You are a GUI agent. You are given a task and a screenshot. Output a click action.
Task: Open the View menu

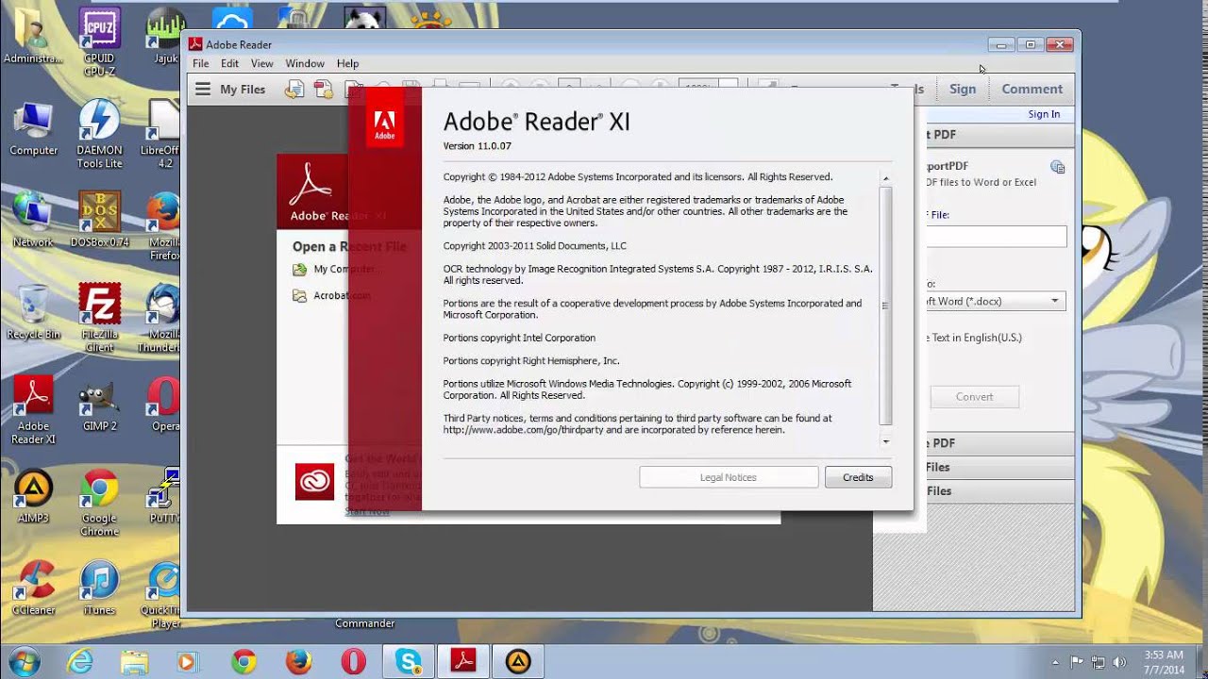[x=262, y=63]
